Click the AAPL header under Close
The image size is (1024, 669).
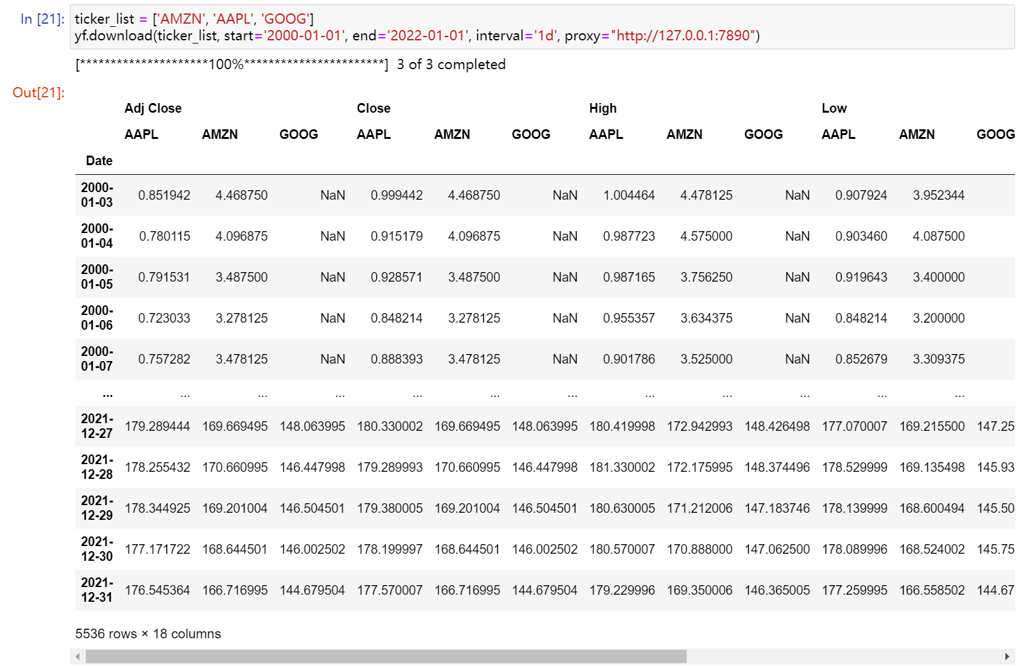click(x=374, y=134)
